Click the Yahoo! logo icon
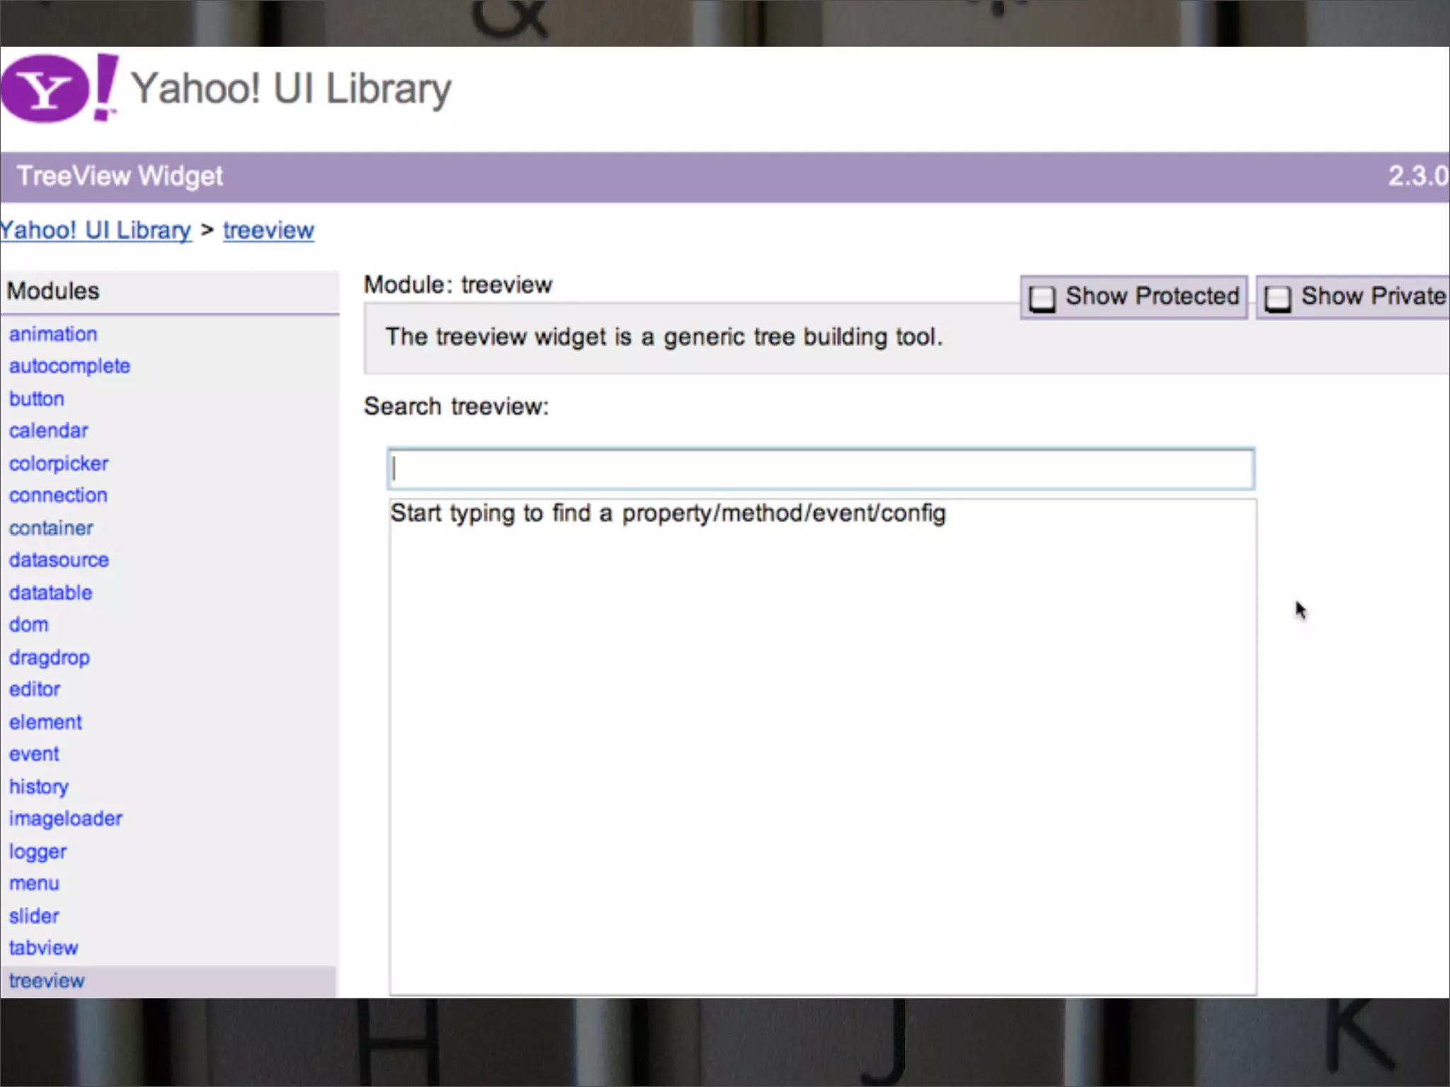 (x=59, y=88)
